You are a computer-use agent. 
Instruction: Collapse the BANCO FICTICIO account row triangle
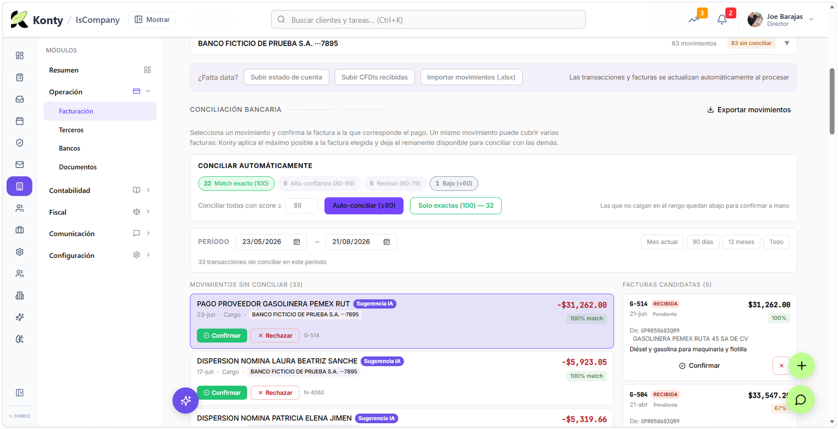787,43
